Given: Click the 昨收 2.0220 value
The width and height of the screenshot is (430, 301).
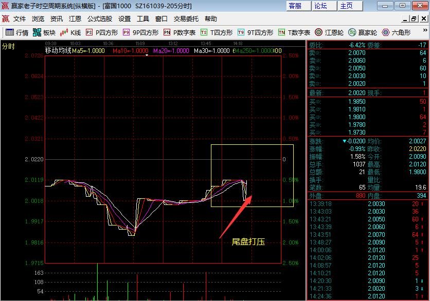Looking at the screenshot, I should tap(417, 149).
